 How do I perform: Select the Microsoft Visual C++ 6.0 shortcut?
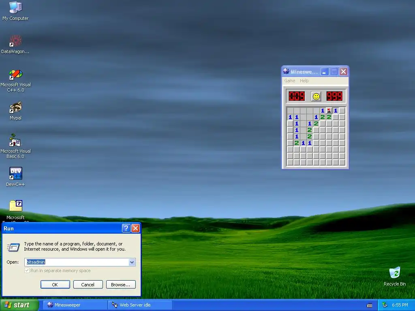tap(15, 81)
